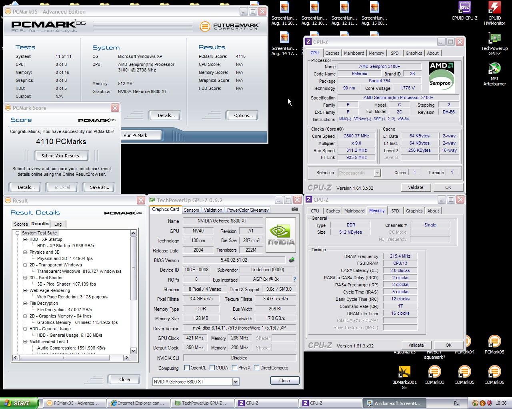Click the PL language indicator in tray

[457, 403]
